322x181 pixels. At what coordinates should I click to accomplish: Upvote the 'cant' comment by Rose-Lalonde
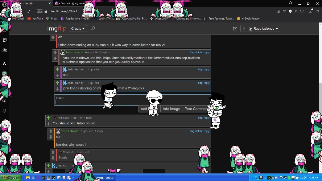pyautogui.click(x=51, y=131)
